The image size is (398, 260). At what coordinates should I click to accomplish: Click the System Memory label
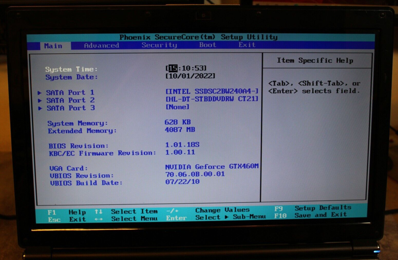78,123
